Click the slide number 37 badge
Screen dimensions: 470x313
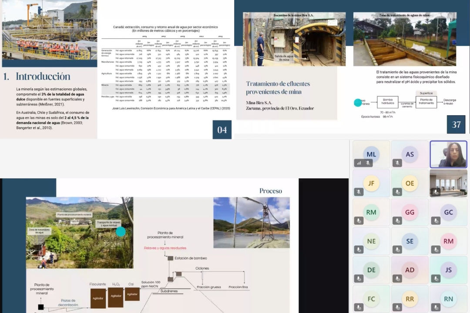click(x=456, y=124)
